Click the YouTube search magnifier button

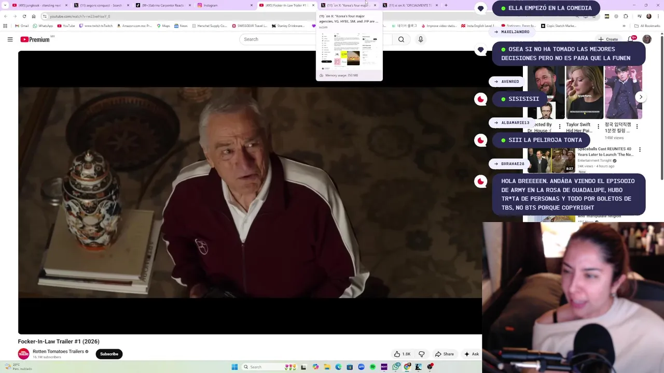[401, 39]
